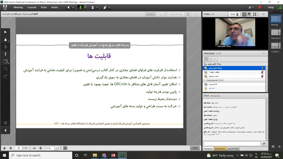Image resolution: width=283 pixels, height=159 pixels.
Task: Click the chat message input field
Action: coord(232,144)
